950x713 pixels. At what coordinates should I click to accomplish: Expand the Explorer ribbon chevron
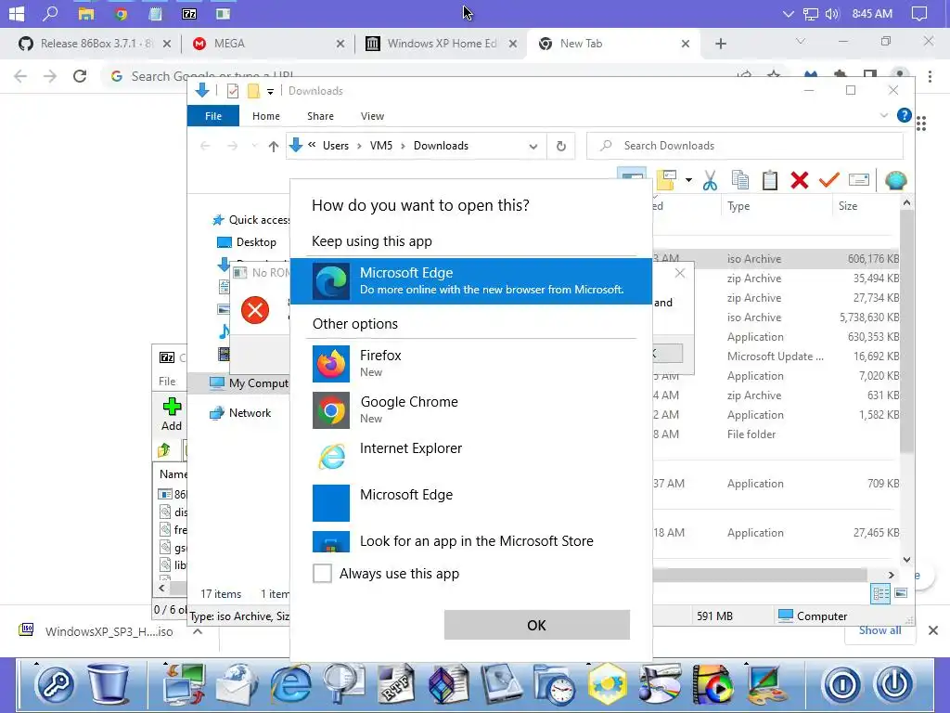883,115
